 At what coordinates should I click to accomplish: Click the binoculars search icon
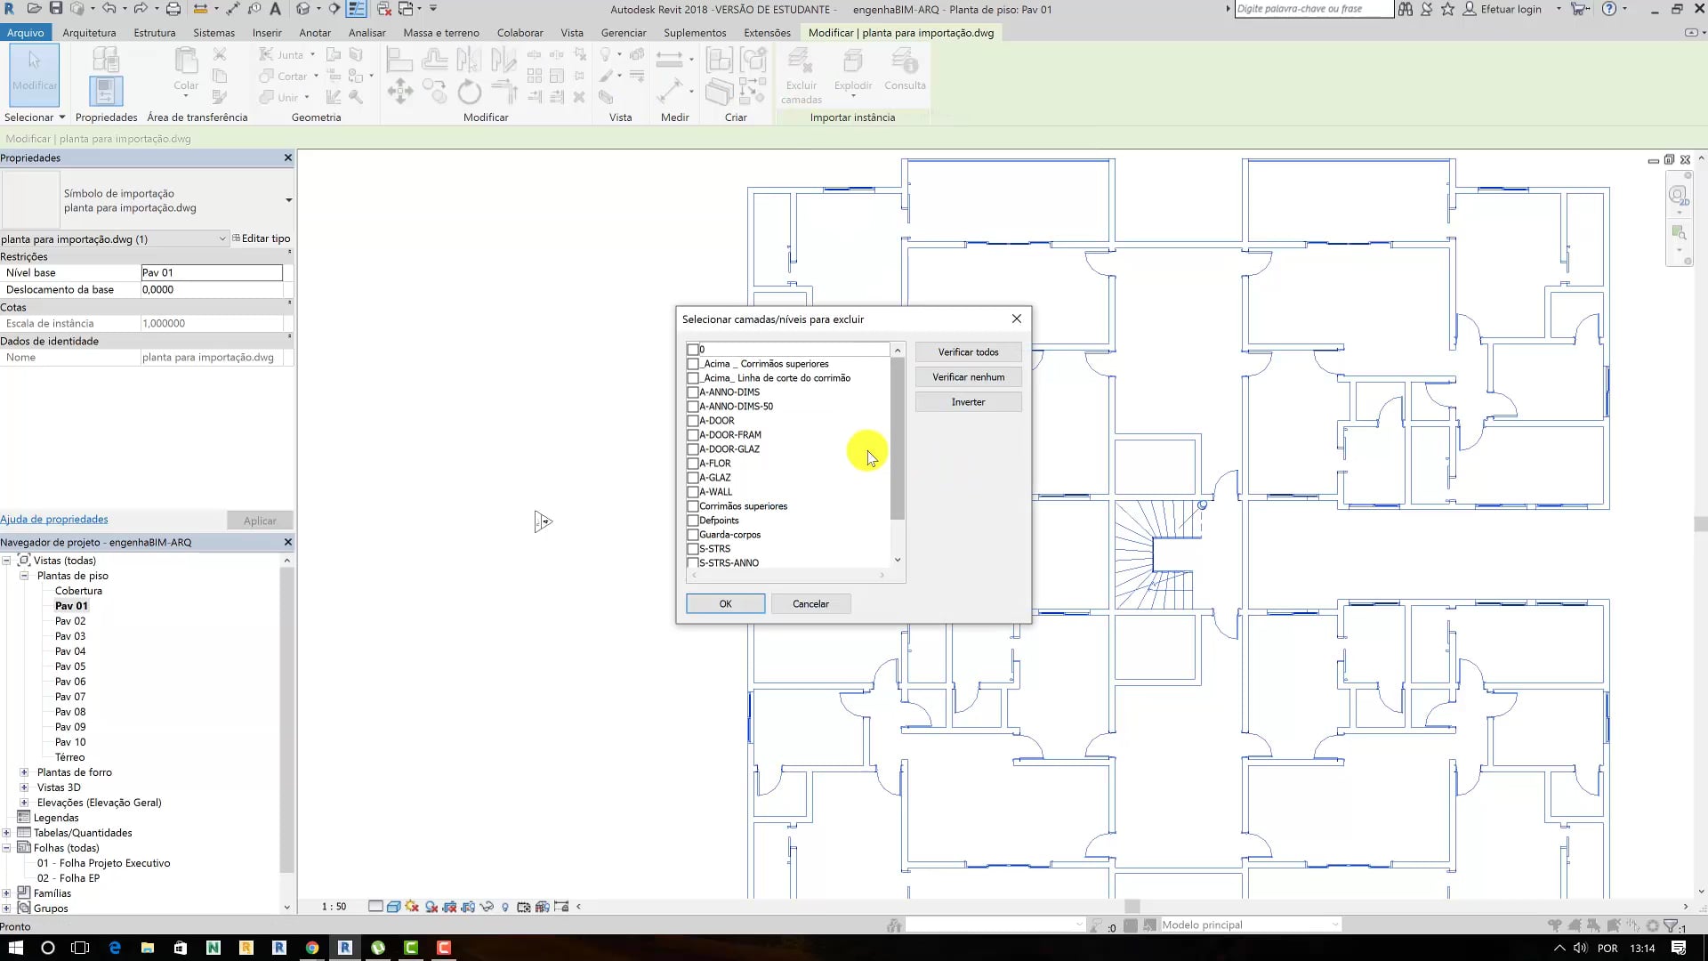tap(1406, 9)
